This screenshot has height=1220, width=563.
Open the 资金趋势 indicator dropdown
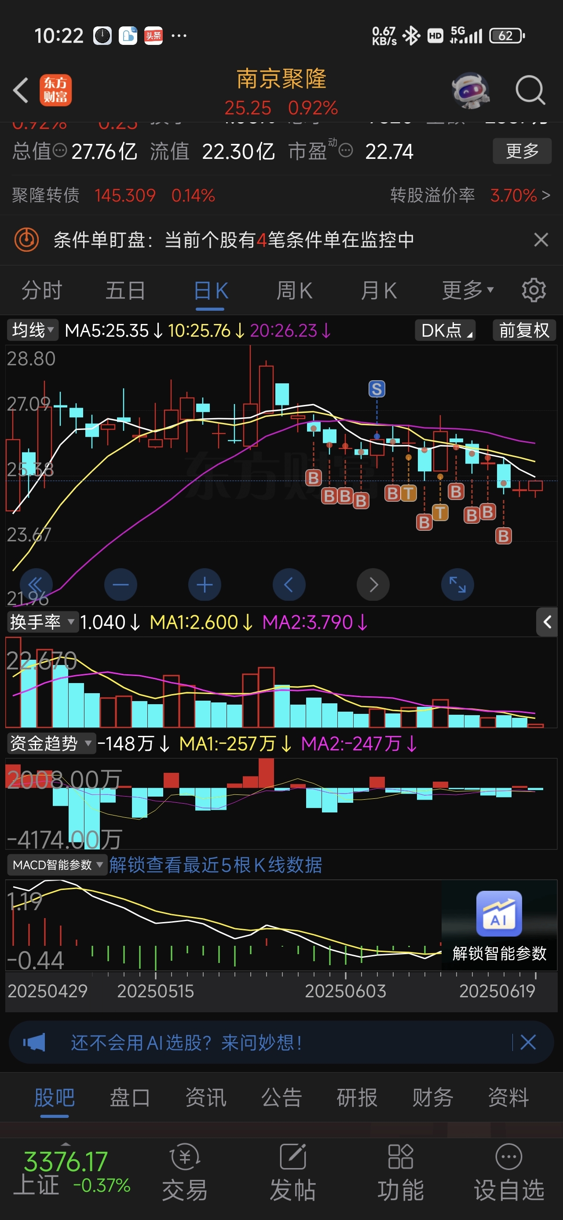pyautogui.click(x=51, y=743)
